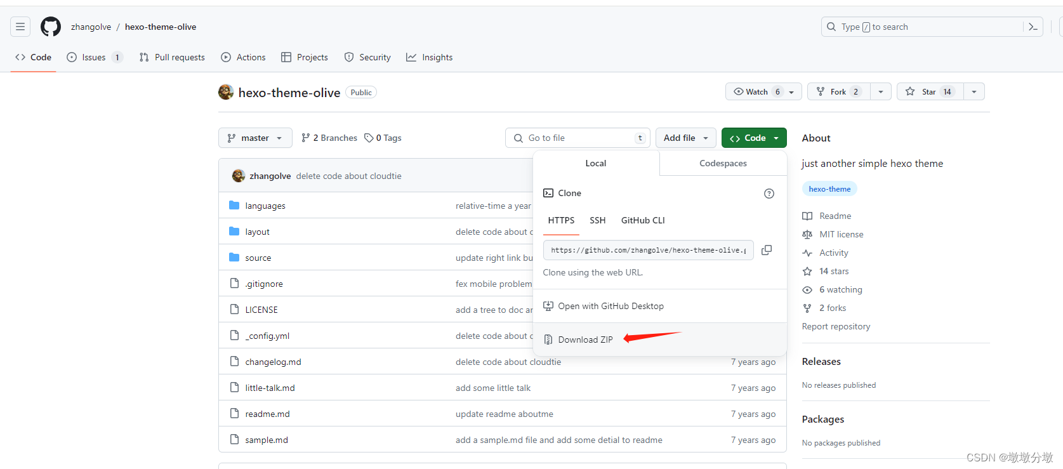Image resolution: width=1063 pixels, height=469 pixels.
Task: Open the Report repository link
Action: click(836, 326)
